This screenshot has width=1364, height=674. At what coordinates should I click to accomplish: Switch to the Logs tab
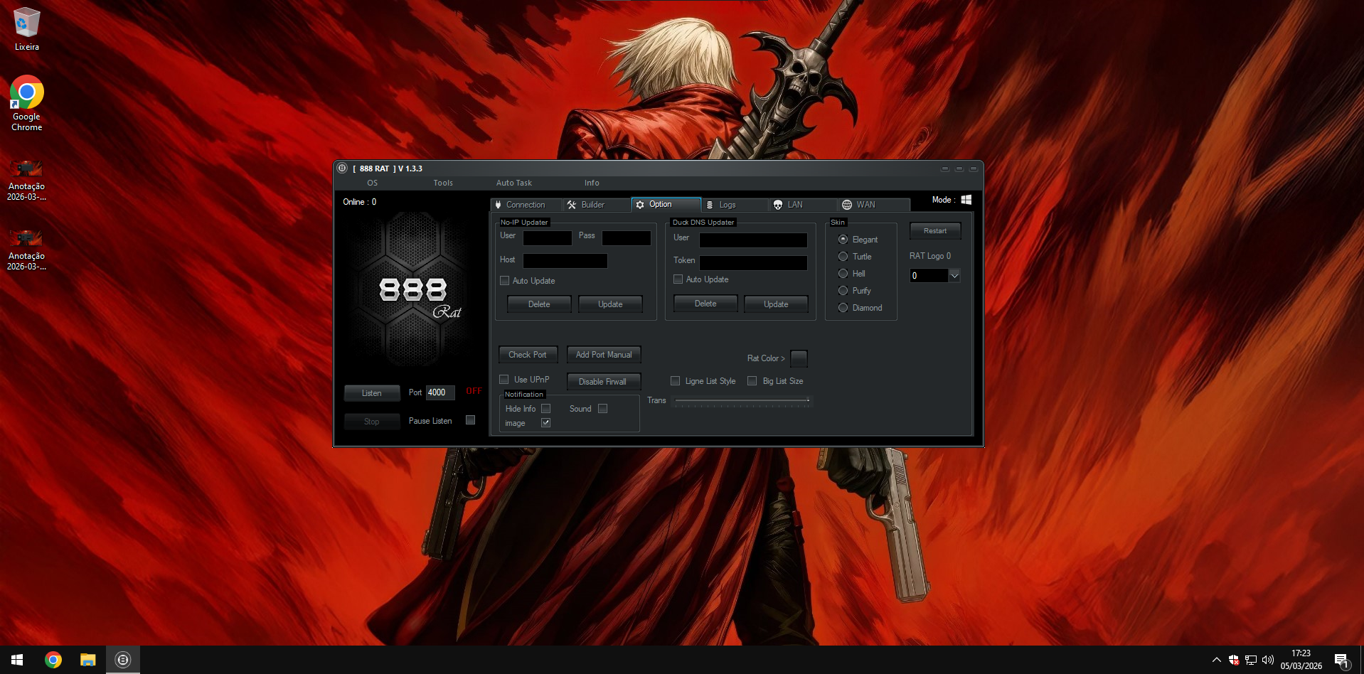(x=735, y=205)
